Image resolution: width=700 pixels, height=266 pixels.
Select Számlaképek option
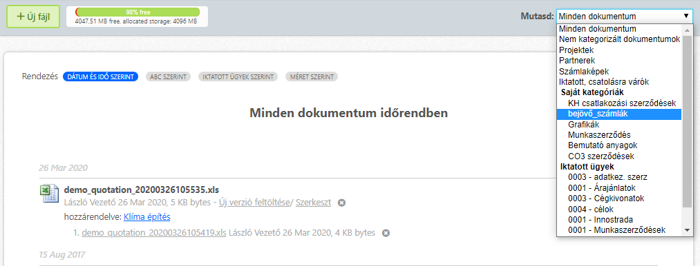point(618,71)
